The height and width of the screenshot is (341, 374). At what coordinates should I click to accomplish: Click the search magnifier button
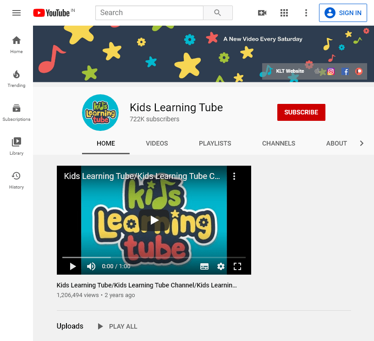tap(218, 13)
